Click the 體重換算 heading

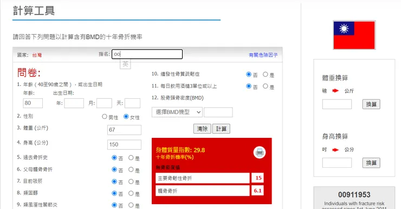[335, 78]
